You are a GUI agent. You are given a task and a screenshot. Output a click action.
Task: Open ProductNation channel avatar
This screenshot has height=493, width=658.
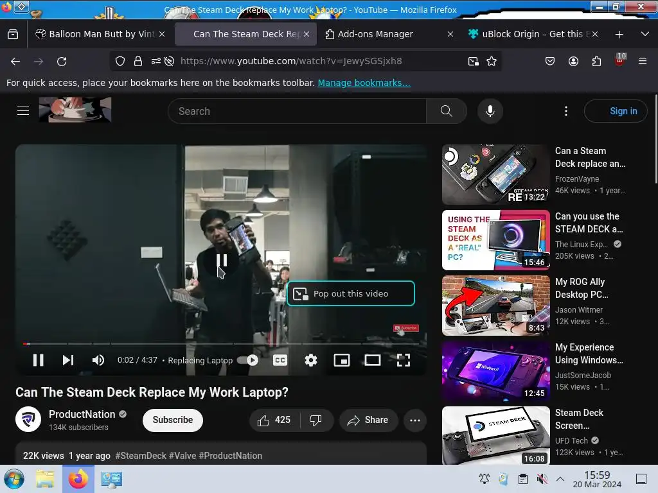[x=28, y=419]
